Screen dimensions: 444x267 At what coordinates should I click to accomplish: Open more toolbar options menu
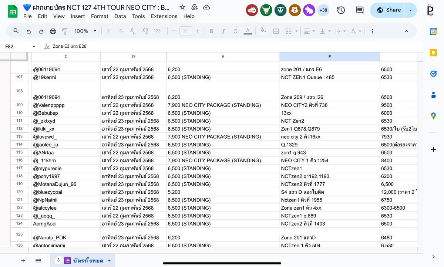point(372,31)
